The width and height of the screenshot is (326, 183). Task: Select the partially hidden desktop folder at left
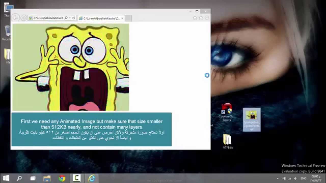pyautogui.click(x=7, y=56)
